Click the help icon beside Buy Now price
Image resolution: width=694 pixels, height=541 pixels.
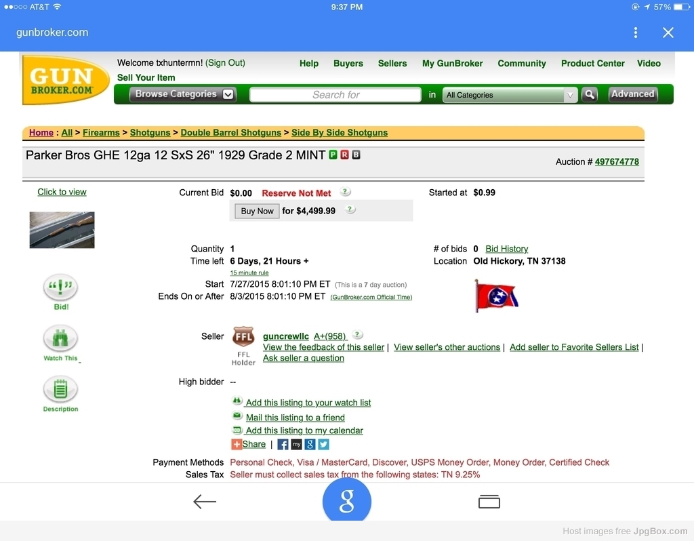[350, 209]
